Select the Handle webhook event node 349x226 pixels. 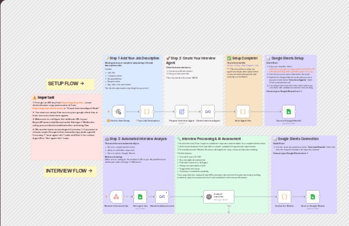coord(162,197)
